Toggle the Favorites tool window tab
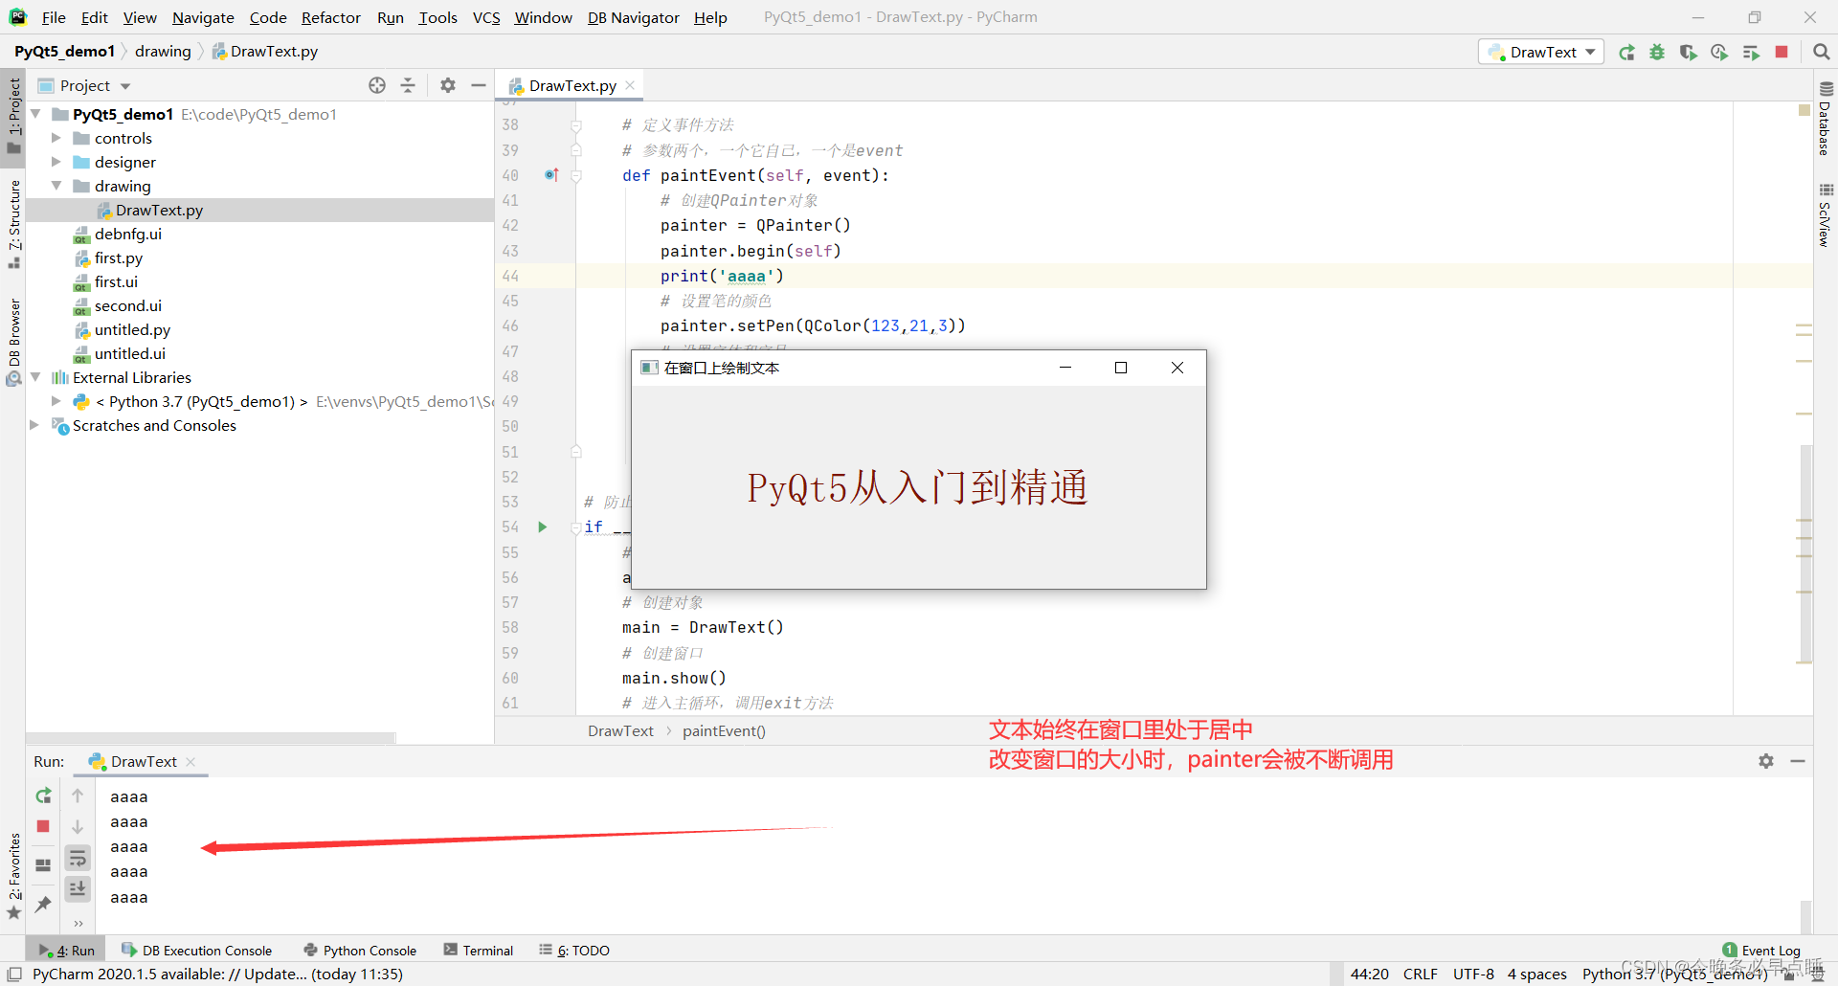This screenshot has width=1838, height=986. tap(13, 876)
